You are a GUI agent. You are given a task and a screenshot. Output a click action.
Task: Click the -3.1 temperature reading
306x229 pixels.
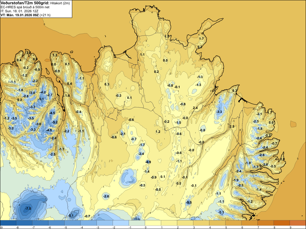221,212
